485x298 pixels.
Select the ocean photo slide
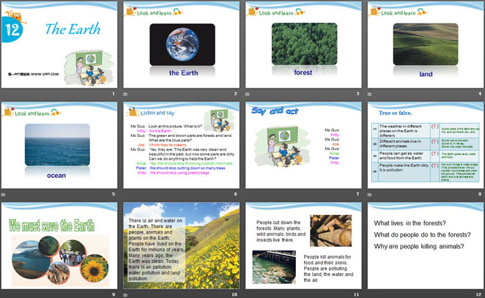[58, 145]
